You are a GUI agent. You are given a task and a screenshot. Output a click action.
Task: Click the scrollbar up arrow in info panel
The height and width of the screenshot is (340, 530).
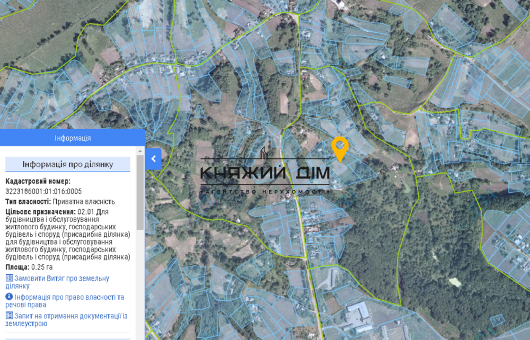coord(140,151)
